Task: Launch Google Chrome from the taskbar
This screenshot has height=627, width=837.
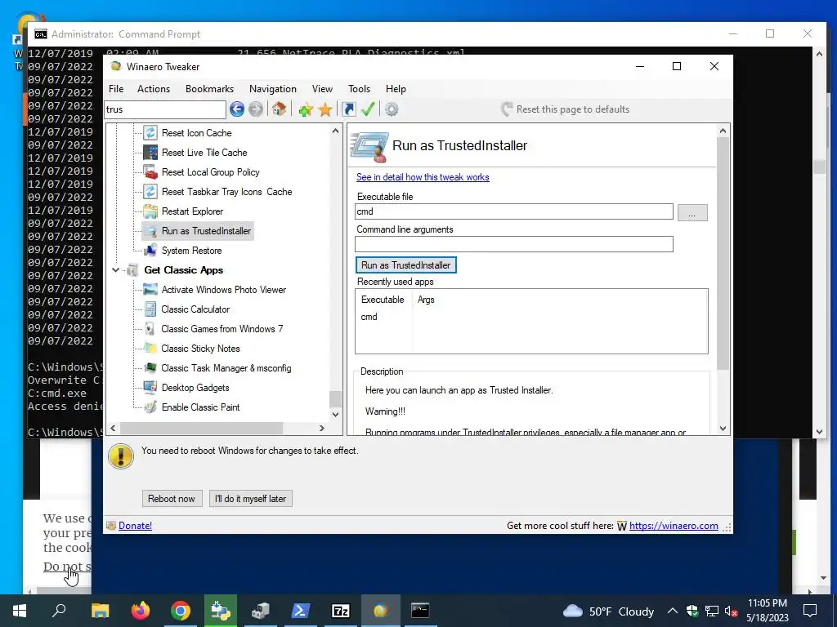Action: coord(181,611)
